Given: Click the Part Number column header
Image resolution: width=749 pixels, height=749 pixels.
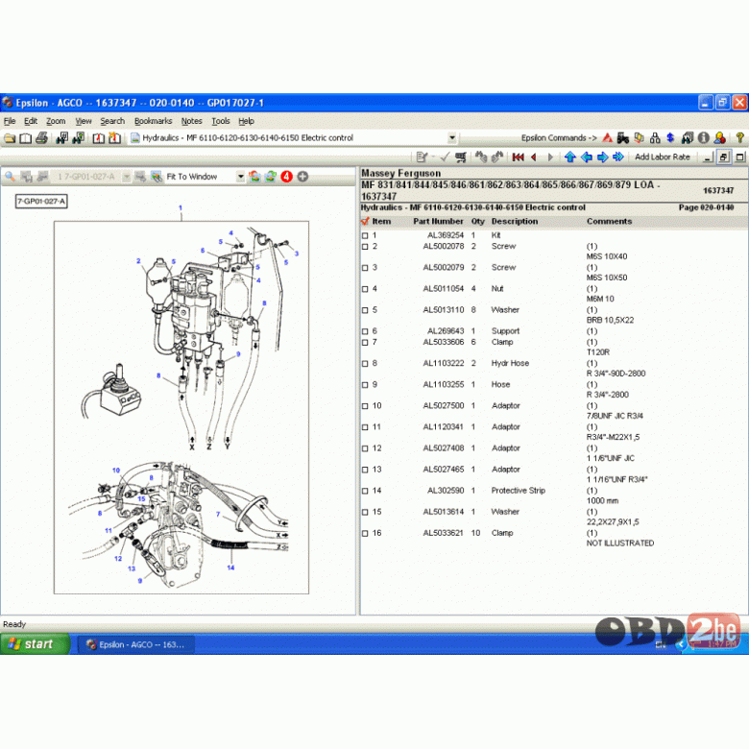Looking at the screenshot, I should pyautogui.click(x=438, y=222).
